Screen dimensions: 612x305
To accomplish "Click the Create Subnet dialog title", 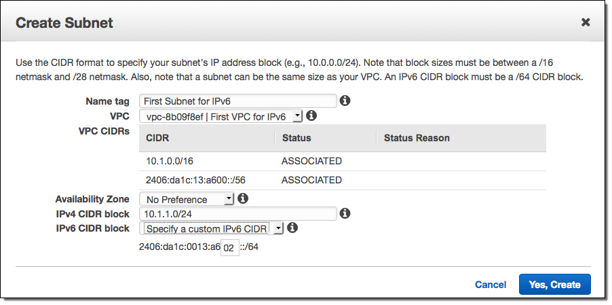I will coord(64,23).
